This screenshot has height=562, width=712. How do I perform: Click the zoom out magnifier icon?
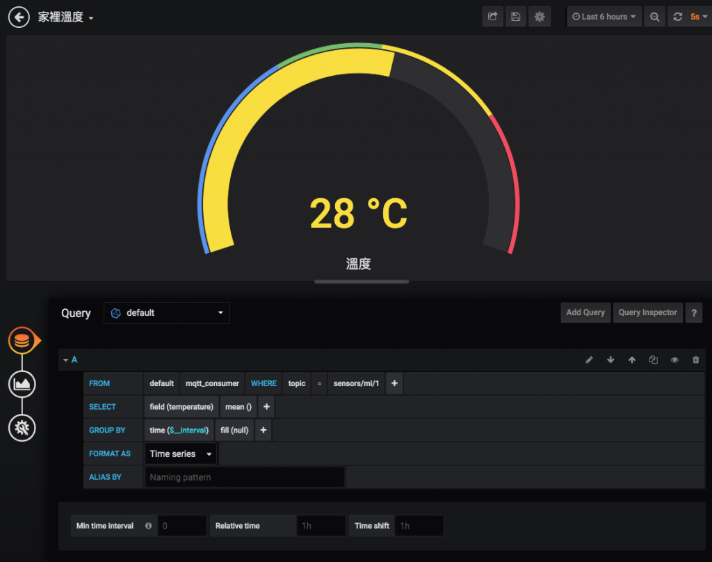coord(655,17)
